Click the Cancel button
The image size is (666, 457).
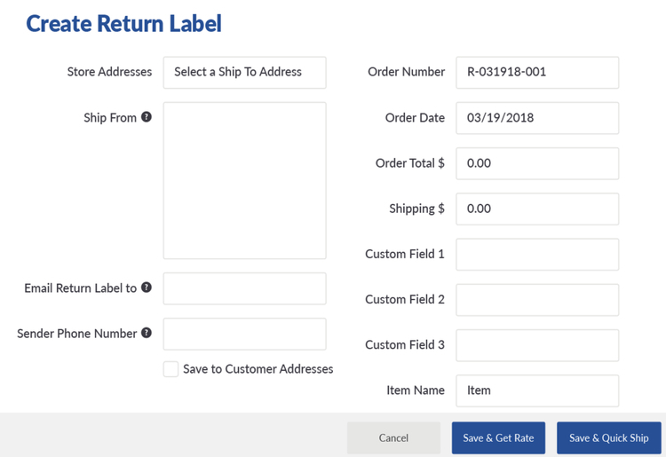[x=393, y=437]
